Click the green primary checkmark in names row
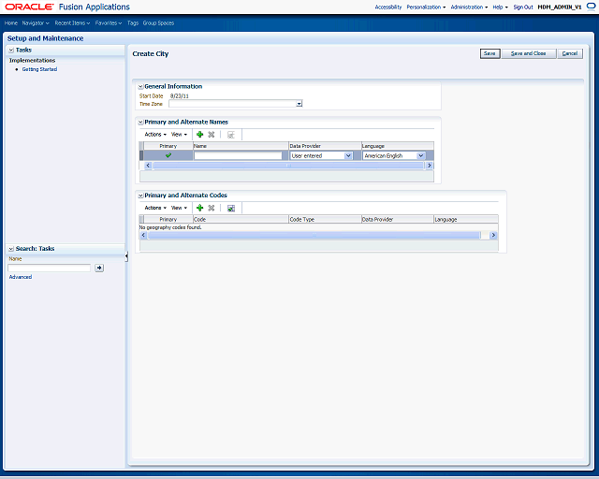The image size is (599, 479). (x=168, y=155)
